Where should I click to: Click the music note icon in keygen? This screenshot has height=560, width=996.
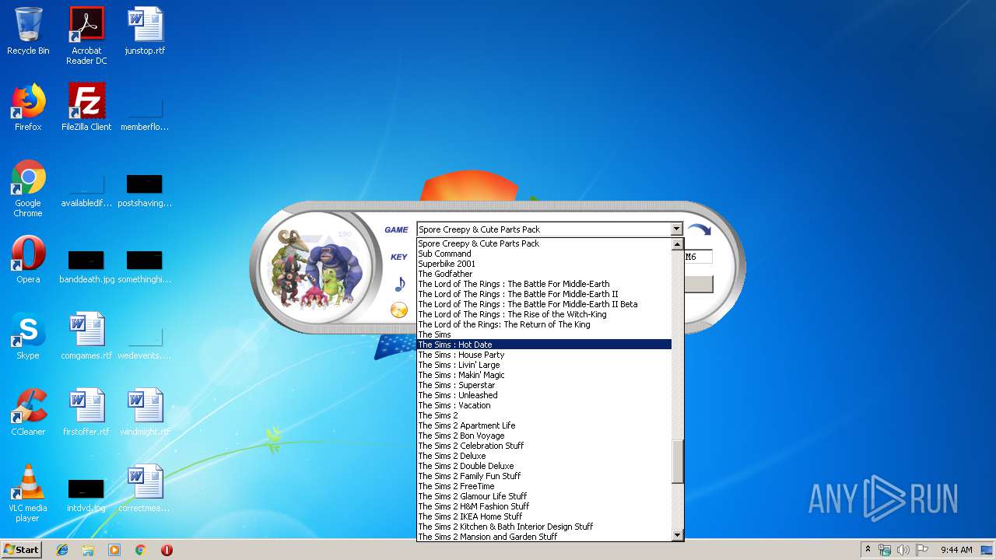(400, 284)
